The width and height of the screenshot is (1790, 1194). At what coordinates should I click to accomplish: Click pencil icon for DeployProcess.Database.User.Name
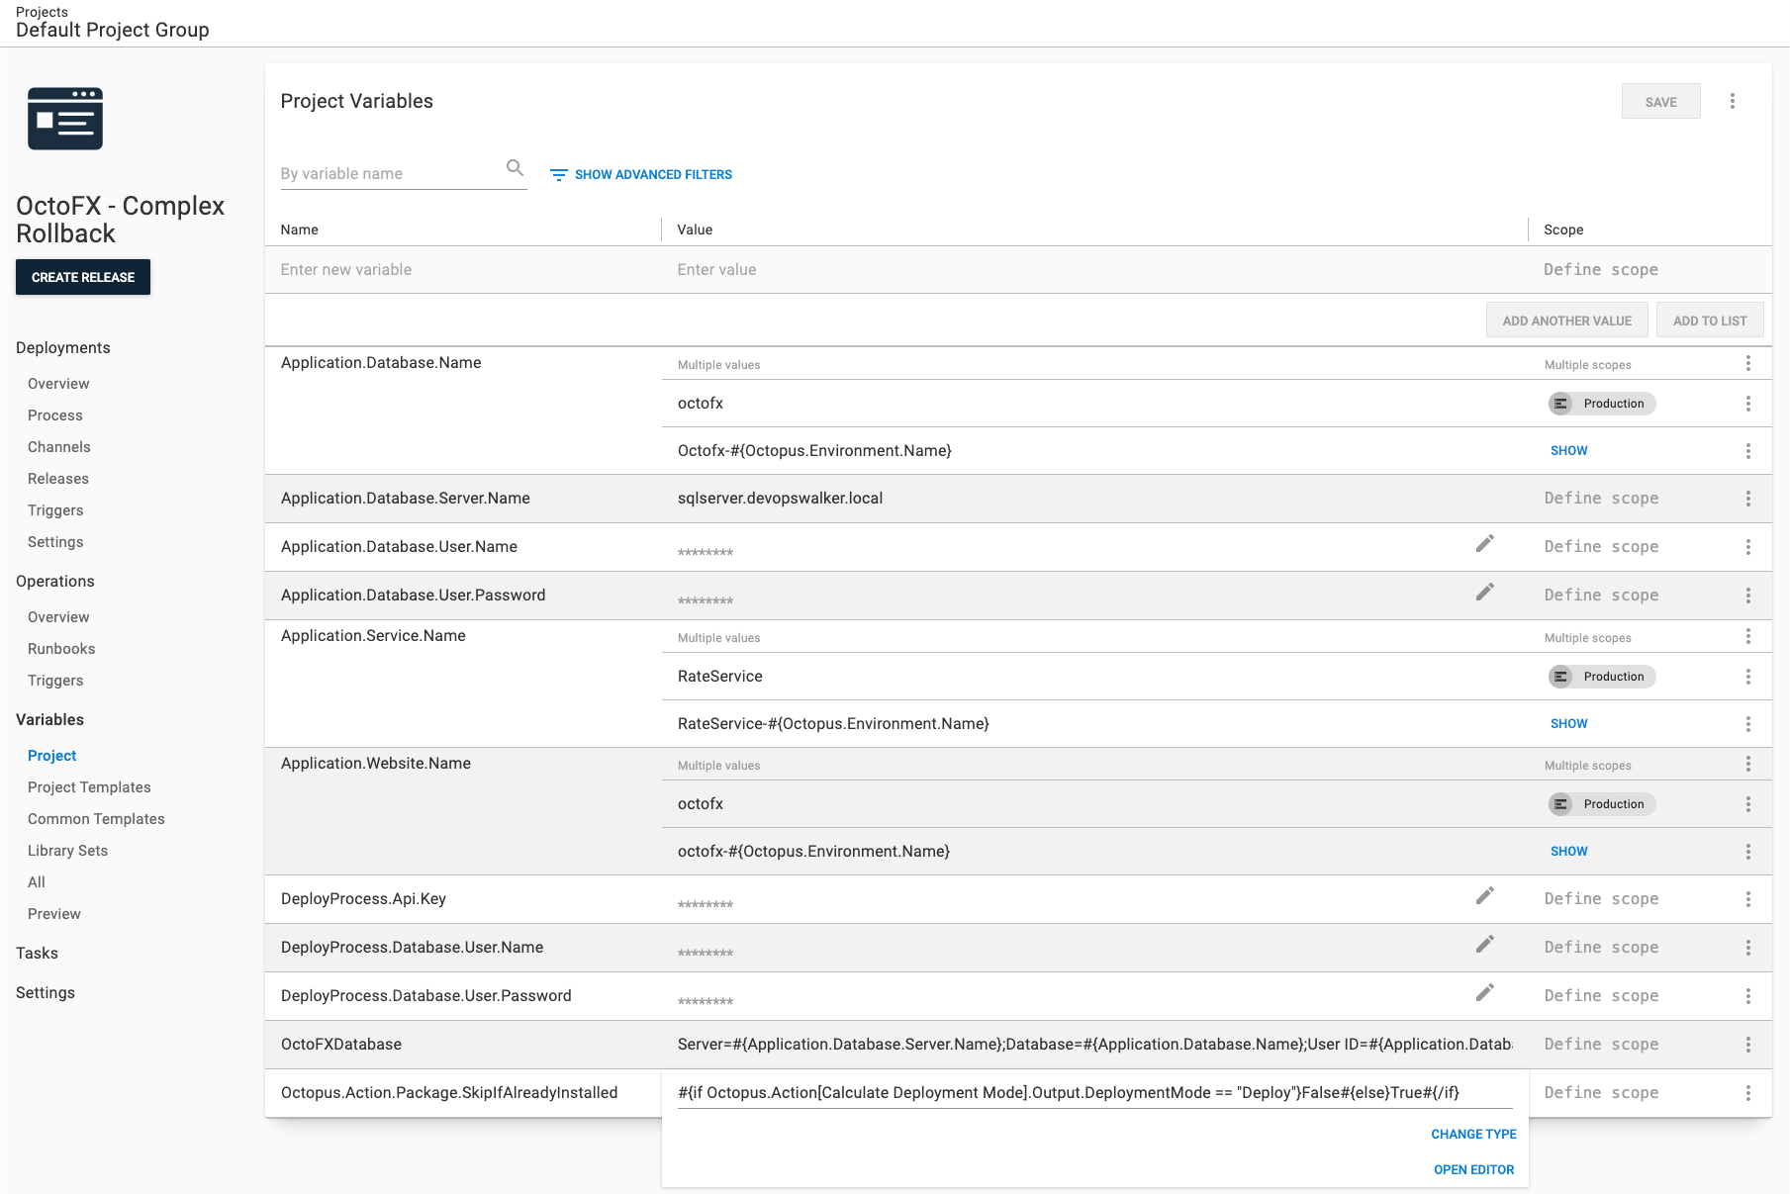1484,945
